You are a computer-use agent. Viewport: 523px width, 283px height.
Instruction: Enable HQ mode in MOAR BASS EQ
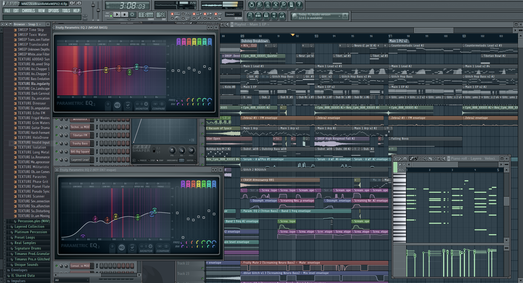117,105
